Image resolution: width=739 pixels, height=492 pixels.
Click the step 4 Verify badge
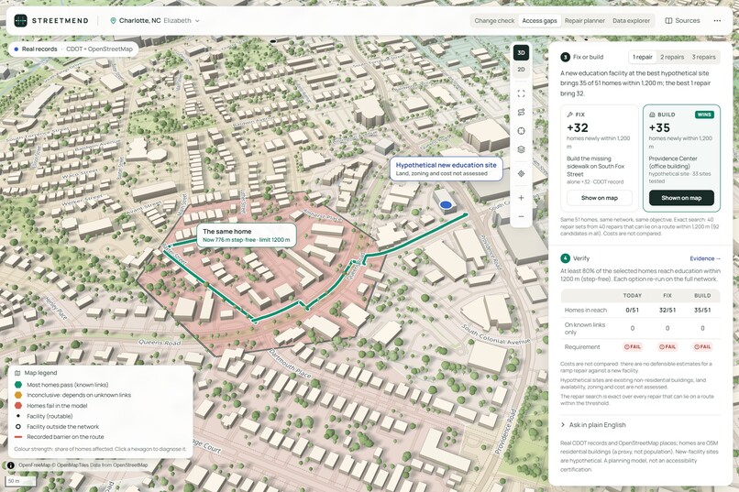point(565,258)
